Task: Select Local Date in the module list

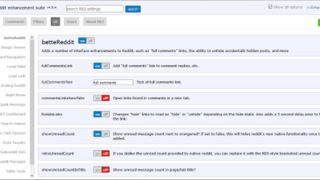Action: click(16, 66)
